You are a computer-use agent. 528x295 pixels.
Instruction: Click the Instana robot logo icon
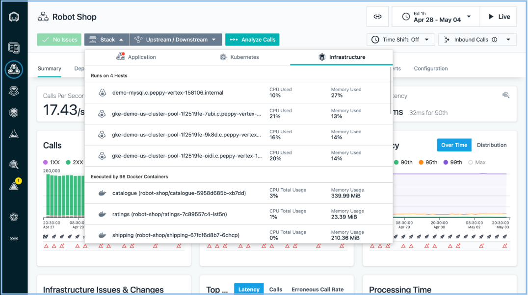[14, 17]
